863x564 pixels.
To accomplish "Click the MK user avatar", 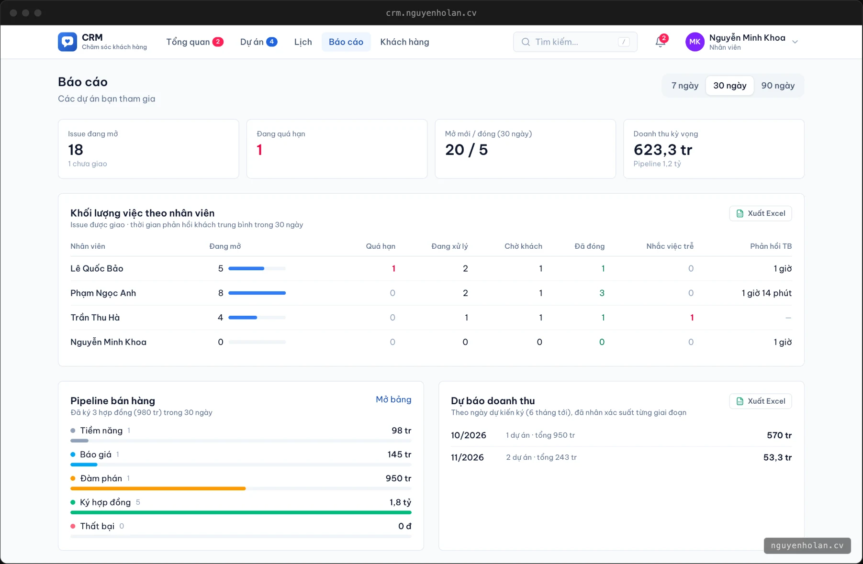I will click(695, 42).
